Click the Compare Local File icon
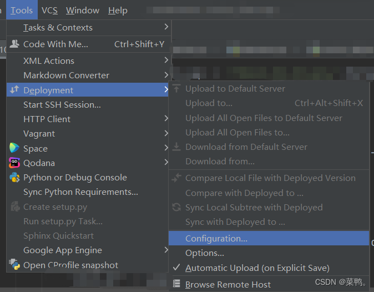Viewport: 374px width, 292px height. point(176,178)
